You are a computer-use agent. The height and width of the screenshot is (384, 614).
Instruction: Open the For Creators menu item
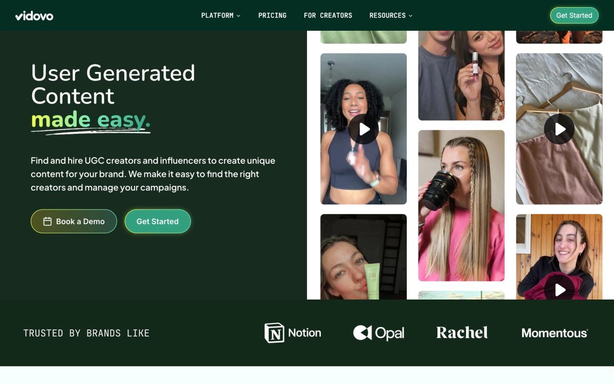pos(328,15)
